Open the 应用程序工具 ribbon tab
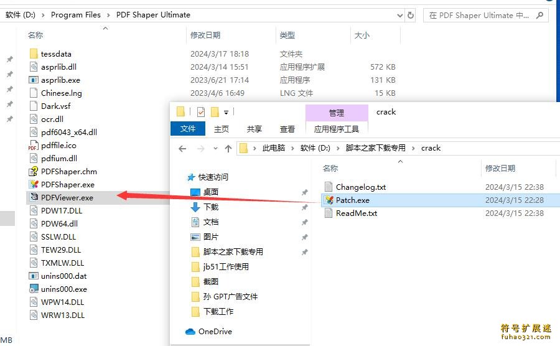The height and width of the screenshot is (346, 560). click(x=337, y=129)
